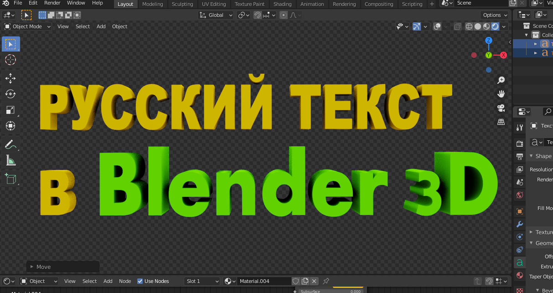Switch to rendered viewport shading
This screenshot has height=293, width=553.
pyautogui.click(x=495, y=26)
